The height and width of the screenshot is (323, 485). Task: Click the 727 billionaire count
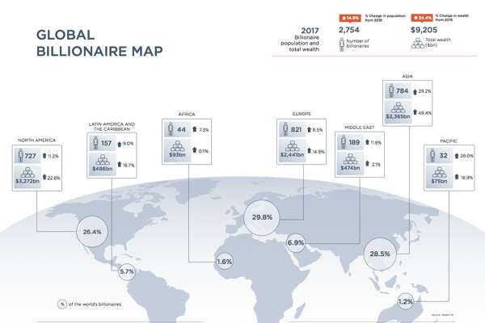point(31,156)
